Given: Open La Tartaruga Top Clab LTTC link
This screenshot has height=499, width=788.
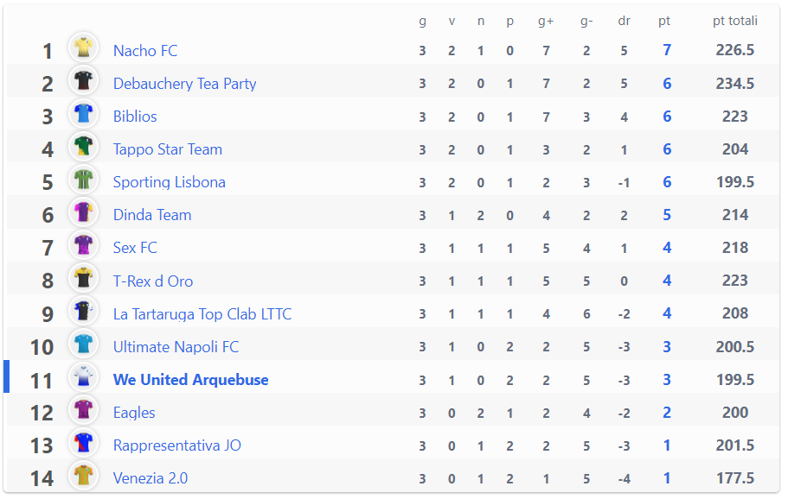Looking at the screenshot, I should tap(202, 314).
